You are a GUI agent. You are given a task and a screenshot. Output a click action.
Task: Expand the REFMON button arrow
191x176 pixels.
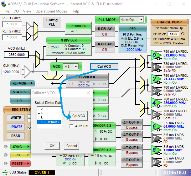pos(32,83)
